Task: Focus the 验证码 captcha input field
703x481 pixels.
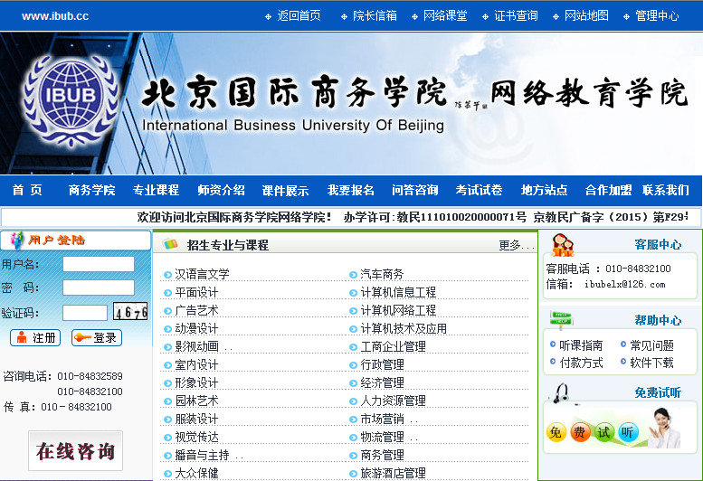Action: tap(85, 313)
